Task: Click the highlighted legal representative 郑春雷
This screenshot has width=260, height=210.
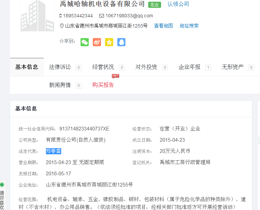Action: (x=53, y=151)
